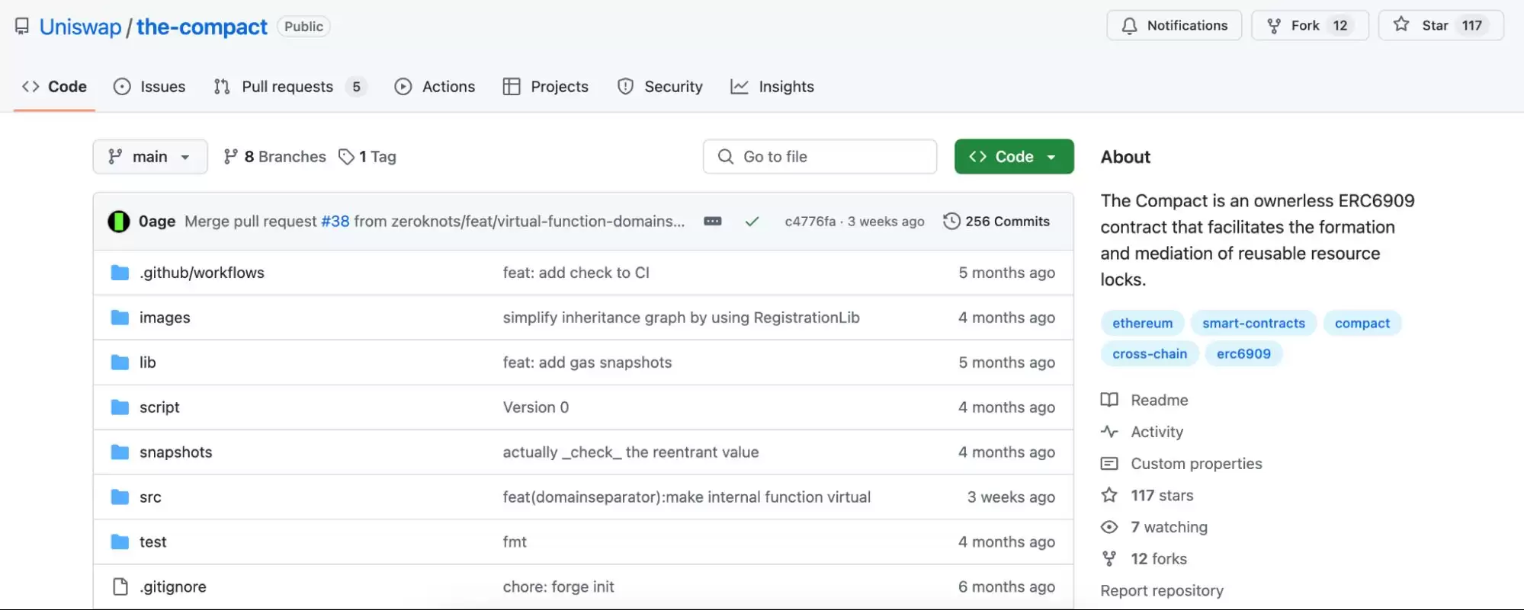The height and width of the screenshot is (610, 1524).
Task: Open the src folder
Action: click(150, 497)
